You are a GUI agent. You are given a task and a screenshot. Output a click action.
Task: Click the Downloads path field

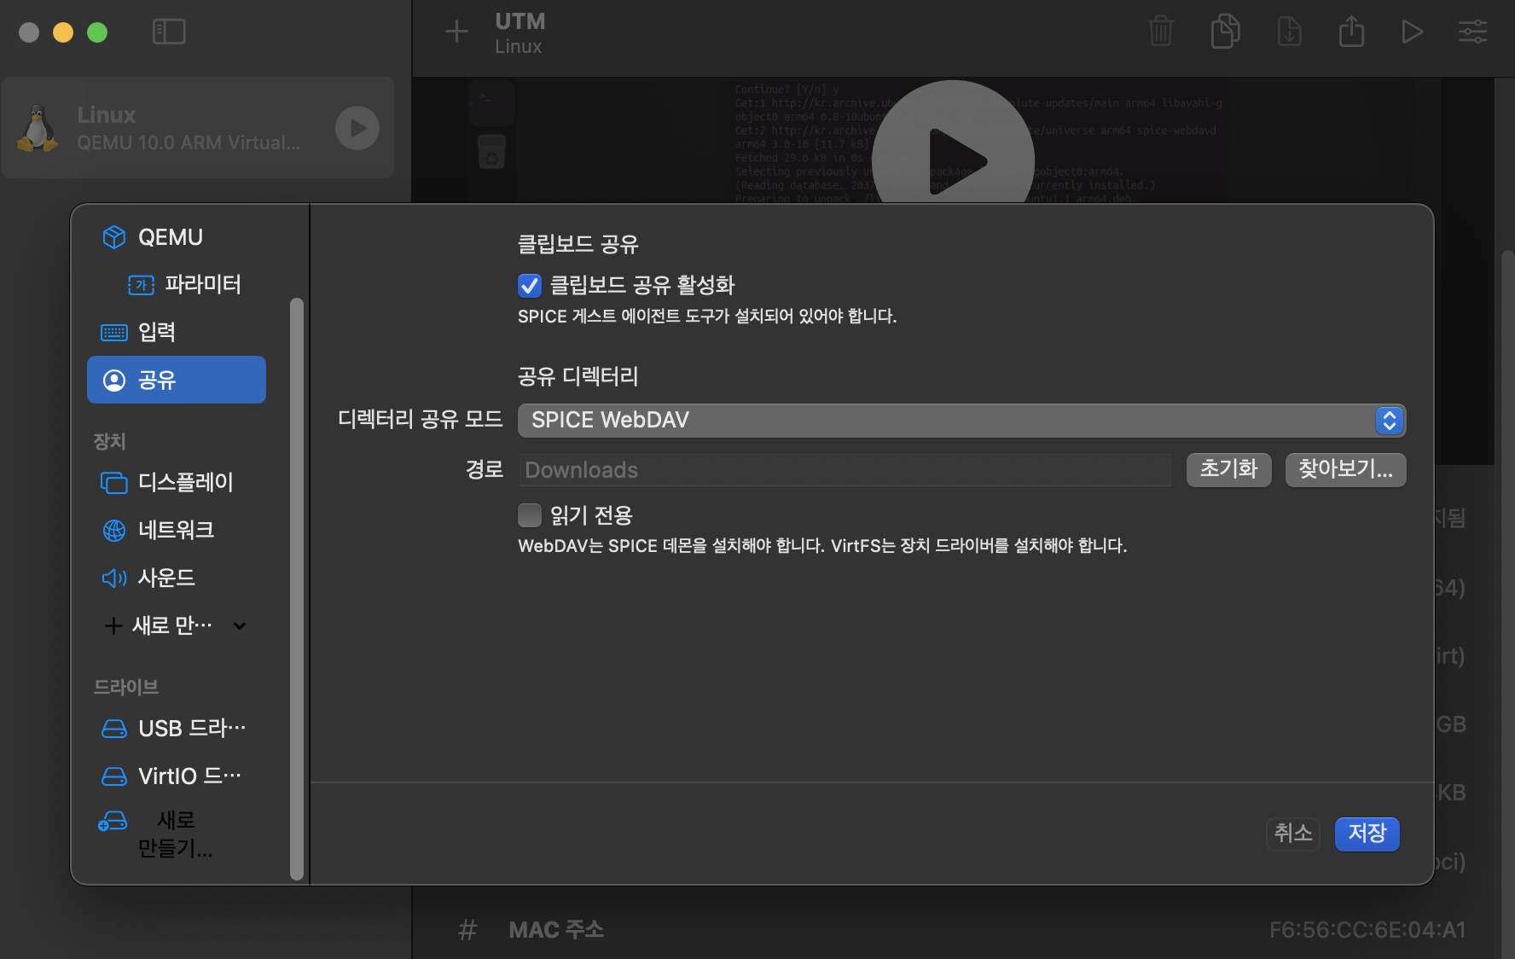[x=845, y=470]
